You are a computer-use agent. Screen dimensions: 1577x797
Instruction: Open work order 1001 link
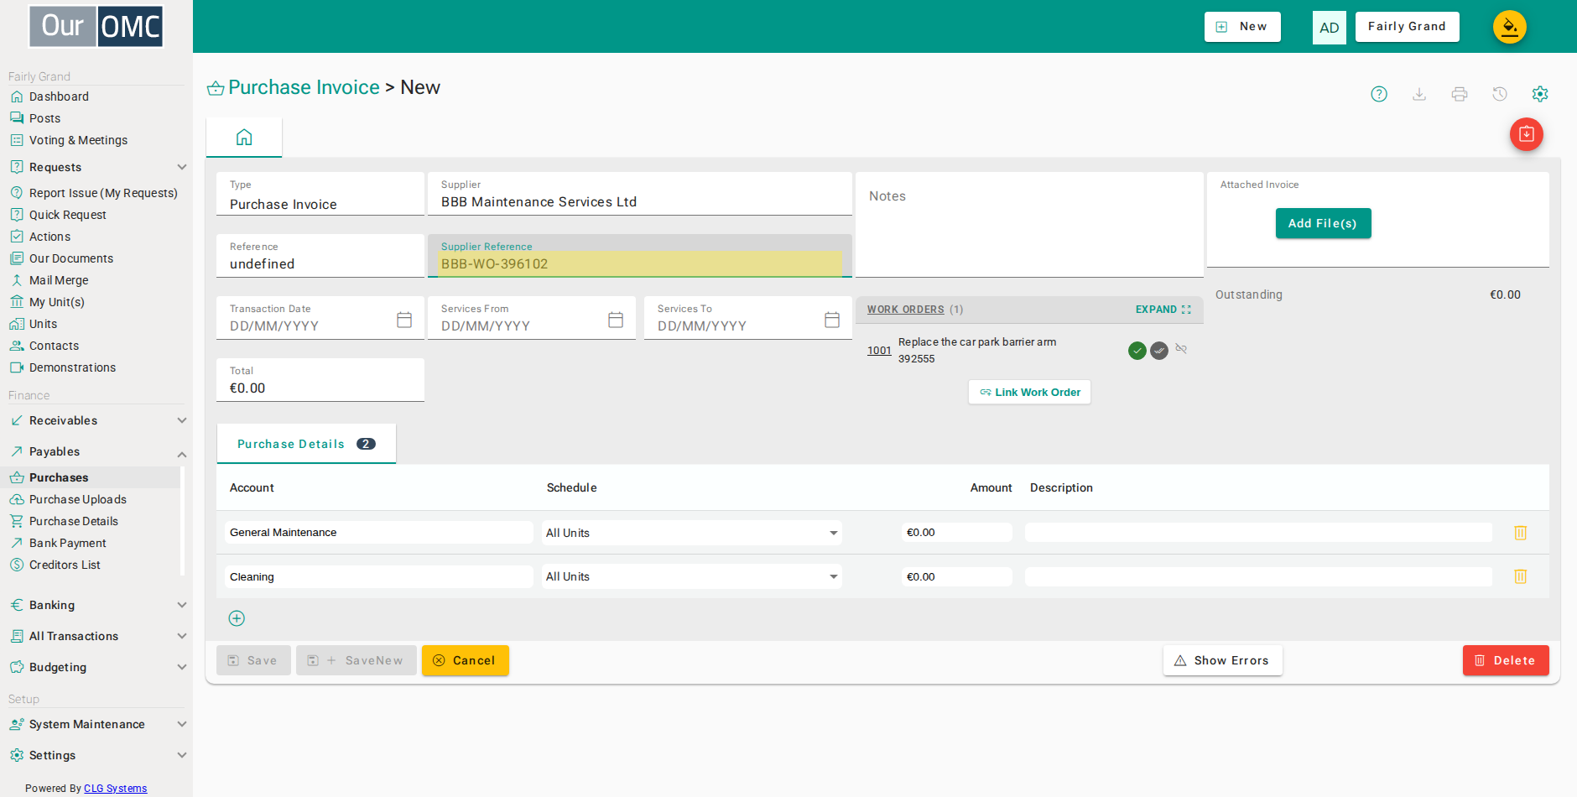[879, 351]
